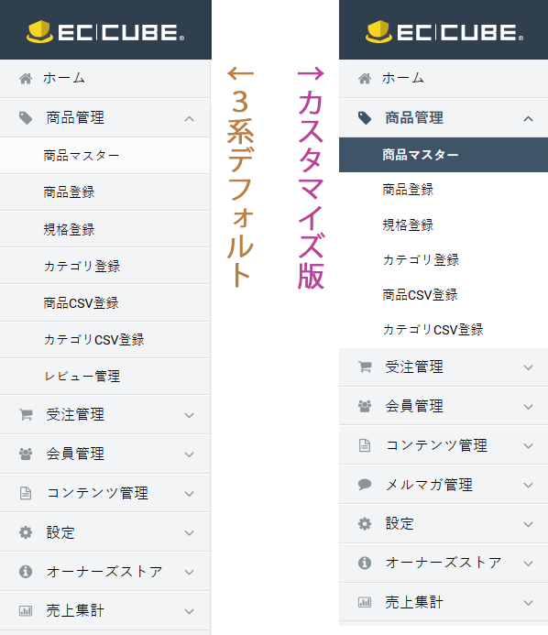Open 商品CSV登録 in the default sidebar

104,303
